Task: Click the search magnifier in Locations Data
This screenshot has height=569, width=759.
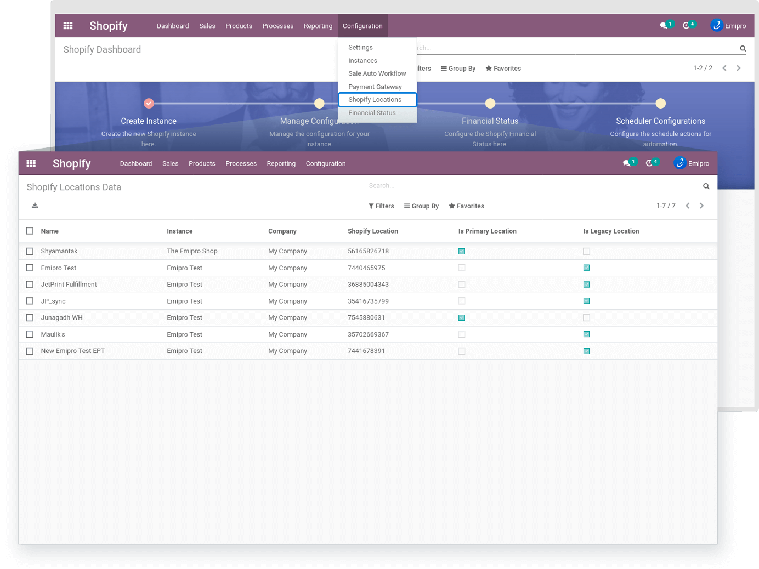Action: [706, 186]
